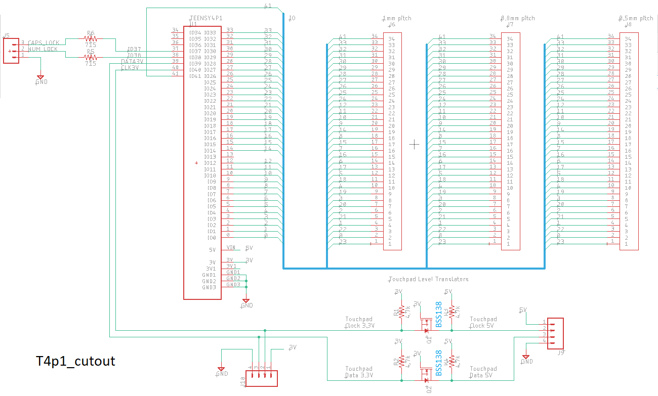Select the Q2 BSS138 transistor symbol

[426, 374]
